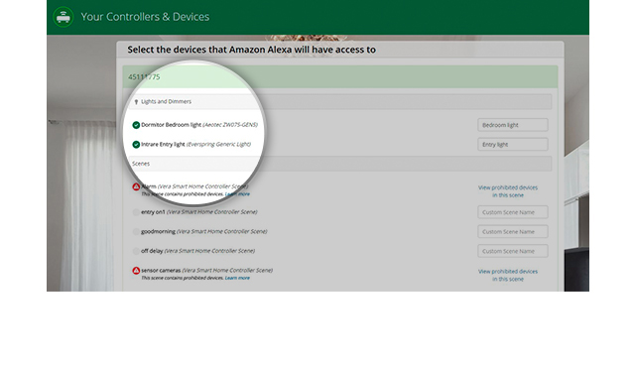This screenshot has height=367, width=635.
Task: Edit the Entry light name field
Action: [513, 145]
